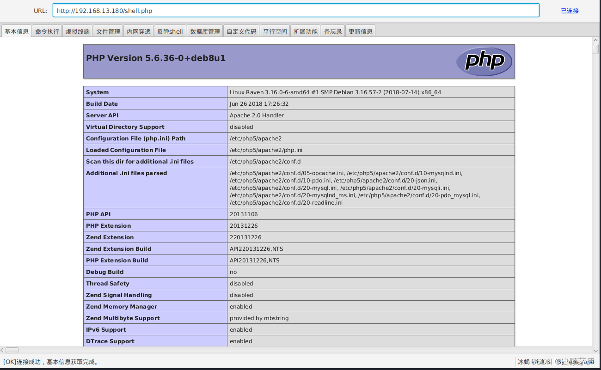
Task: Open the 平行空间 tab
Action: point(275,31)
